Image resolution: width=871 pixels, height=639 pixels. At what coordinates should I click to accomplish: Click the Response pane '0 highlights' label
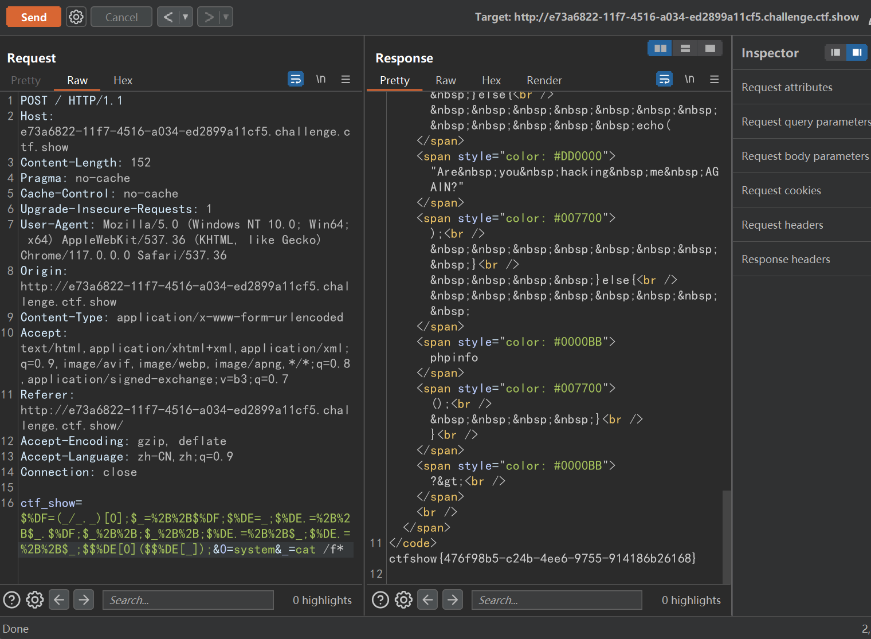[x=691, y=600]
